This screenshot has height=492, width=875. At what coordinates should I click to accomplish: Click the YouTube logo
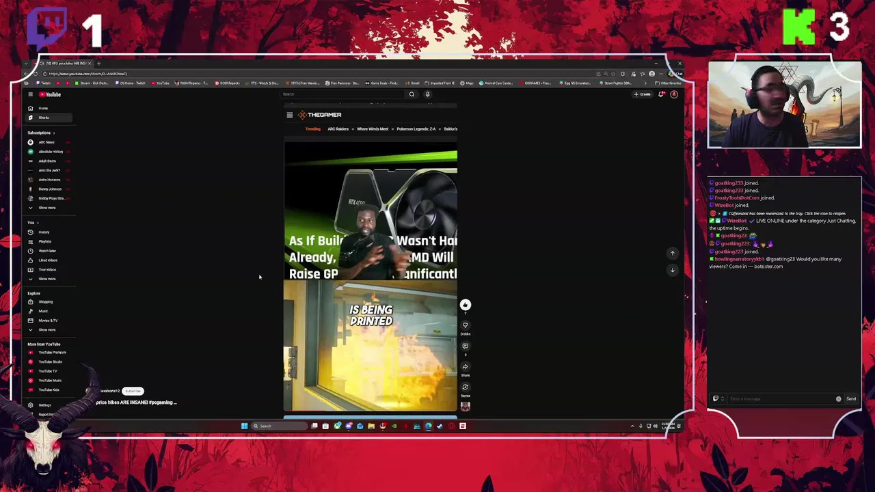tap(50, 94)
